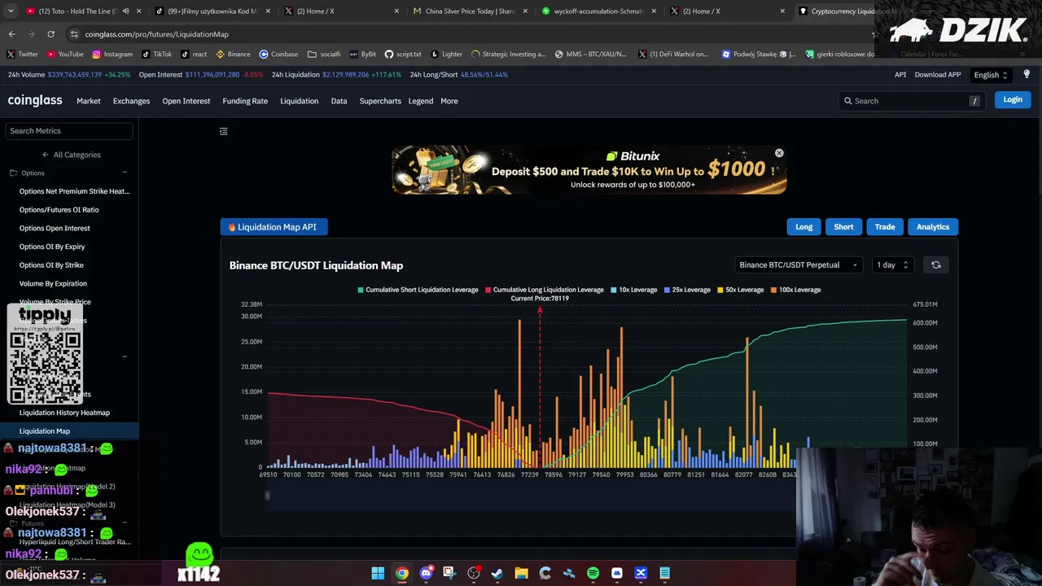Open the YouTube bookmark
This screenshot has width=1042, height=586.
[x=65, y=54]
